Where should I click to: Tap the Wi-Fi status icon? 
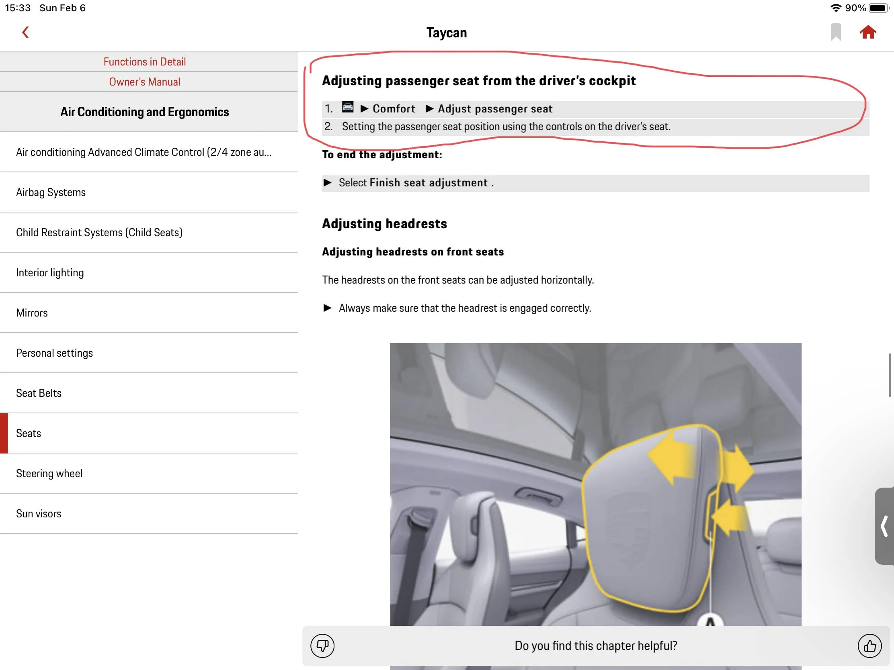point(835,8)
